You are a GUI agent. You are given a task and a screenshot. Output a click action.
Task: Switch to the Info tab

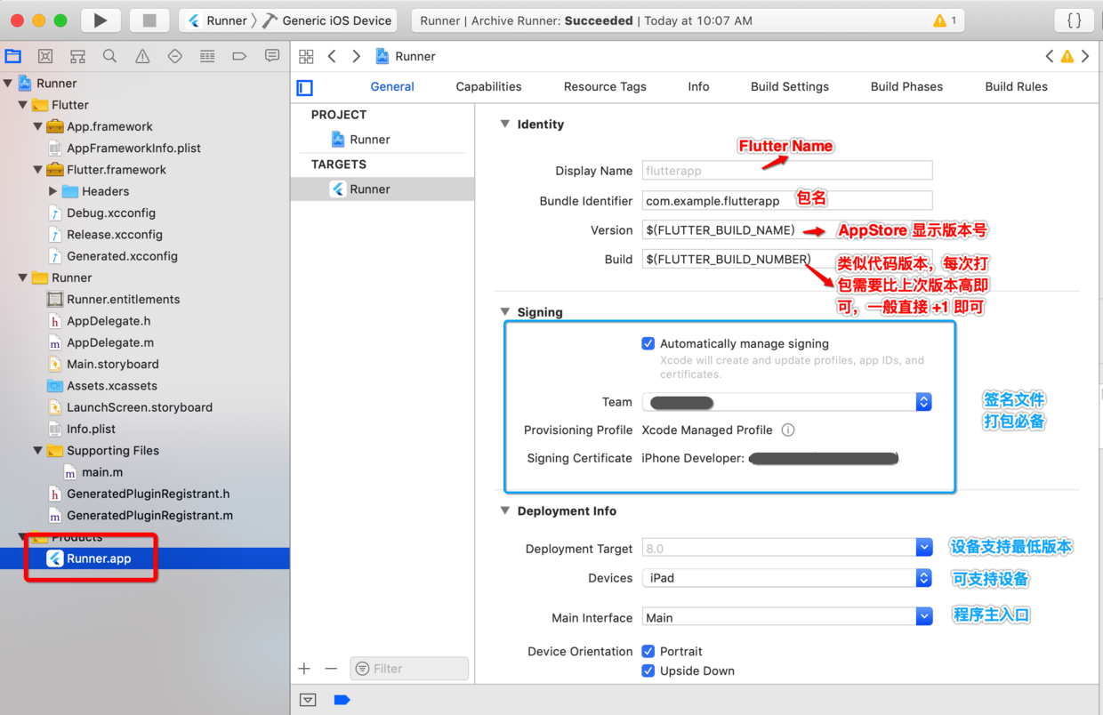[698, 87]
